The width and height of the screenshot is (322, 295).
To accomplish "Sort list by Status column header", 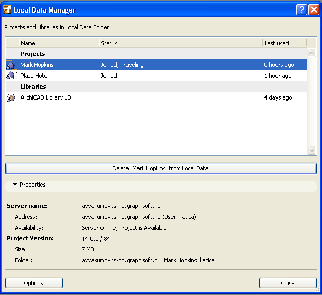I will [x=180, y=43].
